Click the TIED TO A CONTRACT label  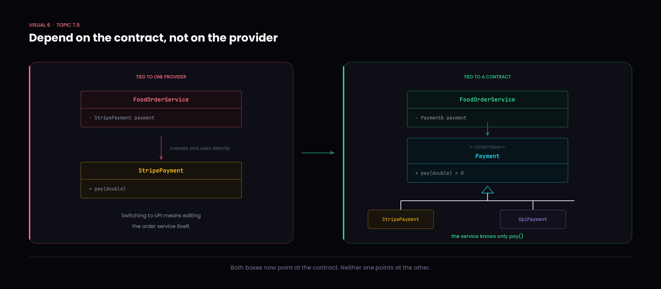[x=487, y=77]
